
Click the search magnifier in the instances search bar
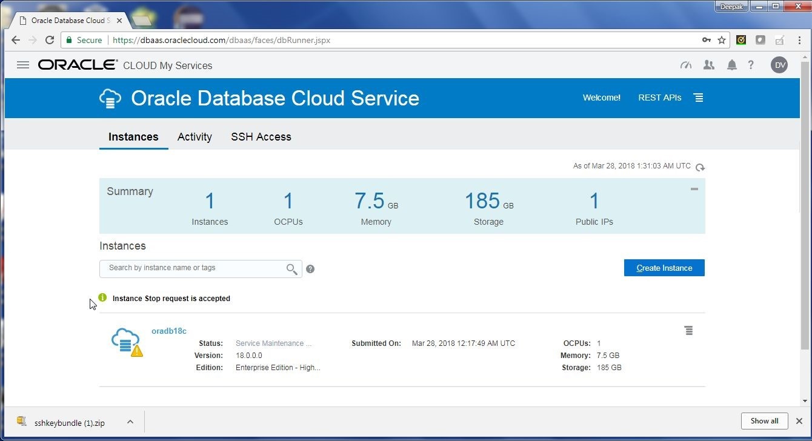291,269
